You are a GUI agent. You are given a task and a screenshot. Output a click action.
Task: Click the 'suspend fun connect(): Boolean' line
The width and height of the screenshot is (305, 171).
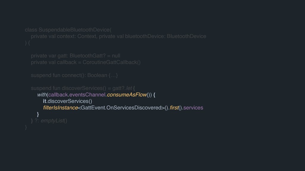(69, 75)
